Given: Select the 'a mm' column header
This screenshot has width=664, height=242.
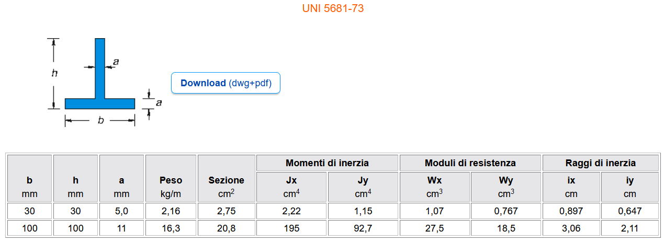Looking at the screenshot, I should point(121,187).
